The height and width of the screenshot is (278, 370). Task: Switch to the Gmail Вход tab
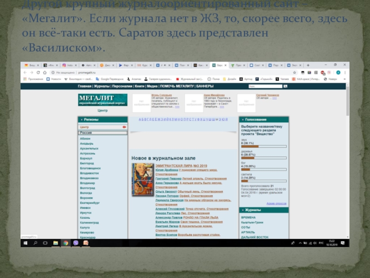[x=31, y=65]
